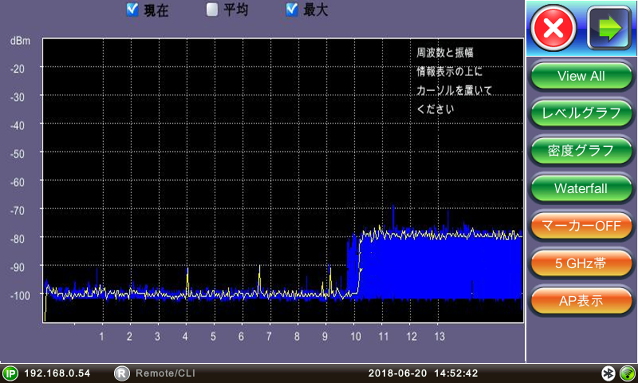Screen dimensions: 638x383
Task: Switch to 密度グラフ view
Action: pos(581,151)
